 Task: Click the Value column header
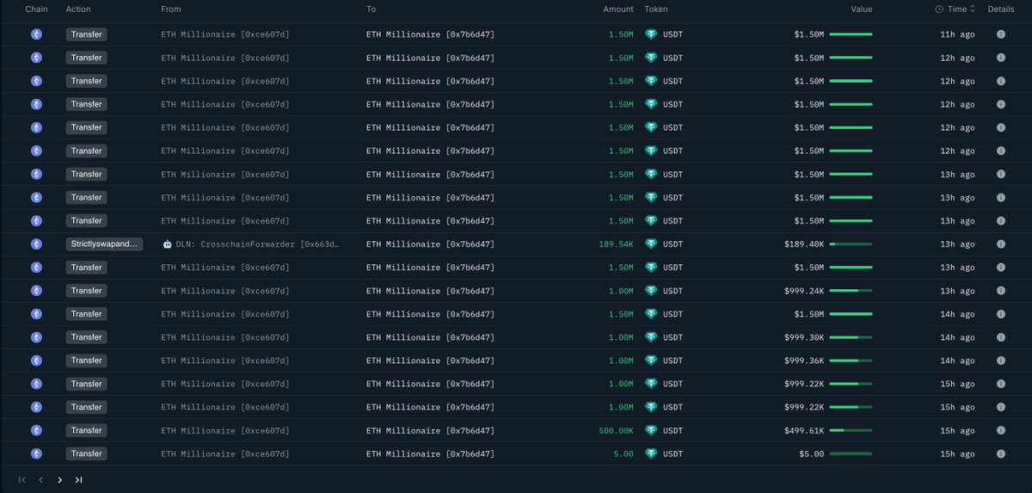[x=862, y=9]
